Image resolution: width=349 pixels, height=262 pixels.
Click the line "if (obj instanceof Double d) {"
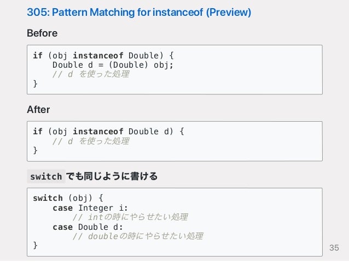click(108, 132)
